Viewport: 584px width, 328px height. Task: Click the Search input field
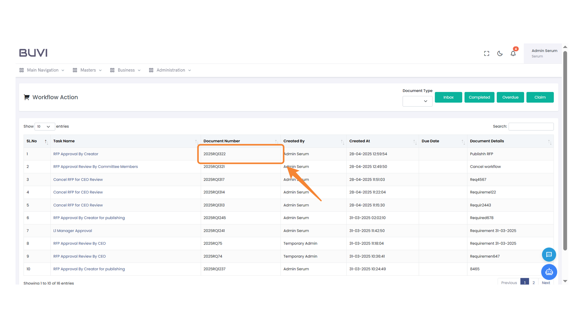(531, 127)
